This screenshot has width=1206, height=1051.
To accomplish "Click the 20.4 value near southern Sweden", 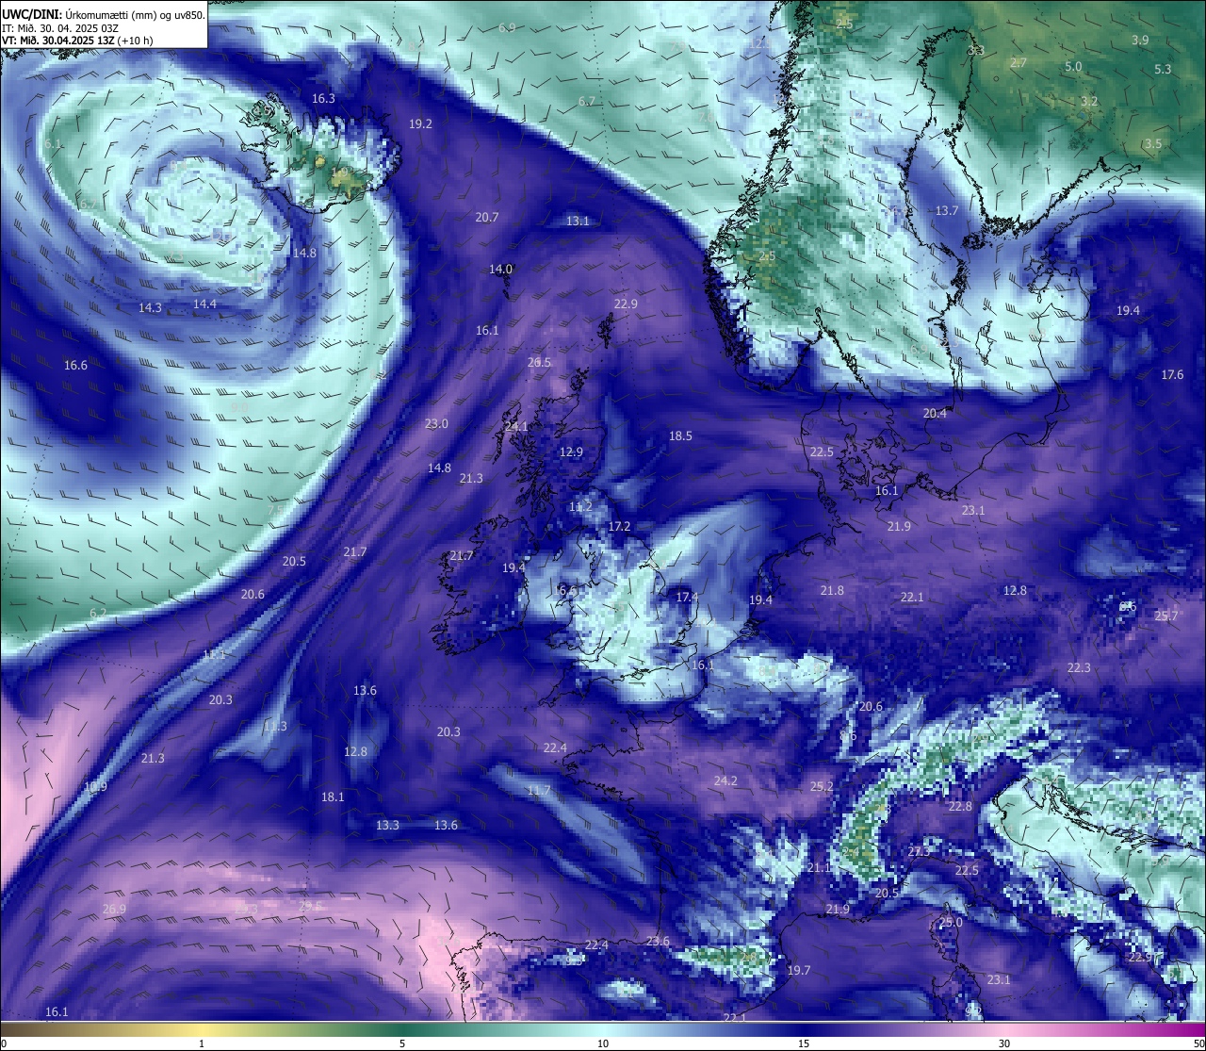I will tap(935, 413).
